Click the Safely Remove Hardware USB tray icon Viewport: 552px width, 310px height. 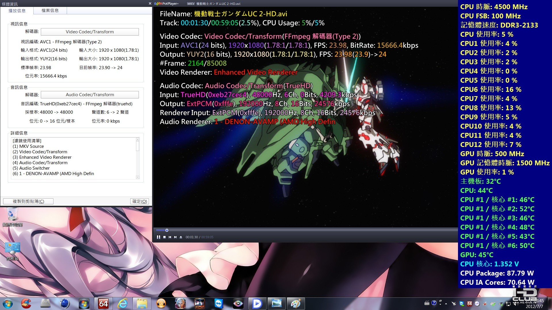(501, 304)
